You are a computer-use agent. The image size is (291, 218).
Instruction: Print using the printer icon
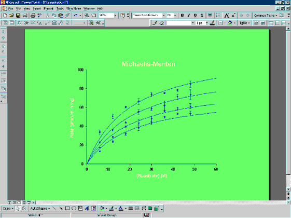coord(33,16)
